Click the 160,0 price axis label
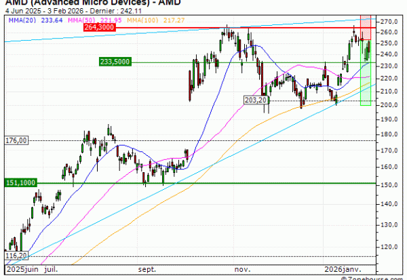The width and height of the screenshot is (407, 280). click(389, 167)
